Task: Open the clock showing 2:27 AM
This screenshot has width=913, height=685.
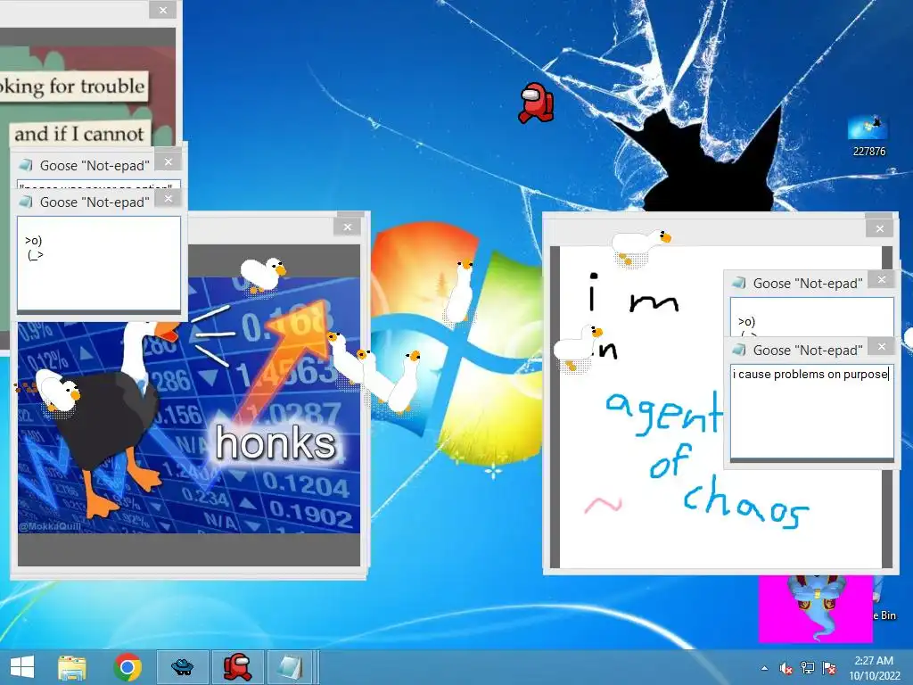Action: point(874,661)
